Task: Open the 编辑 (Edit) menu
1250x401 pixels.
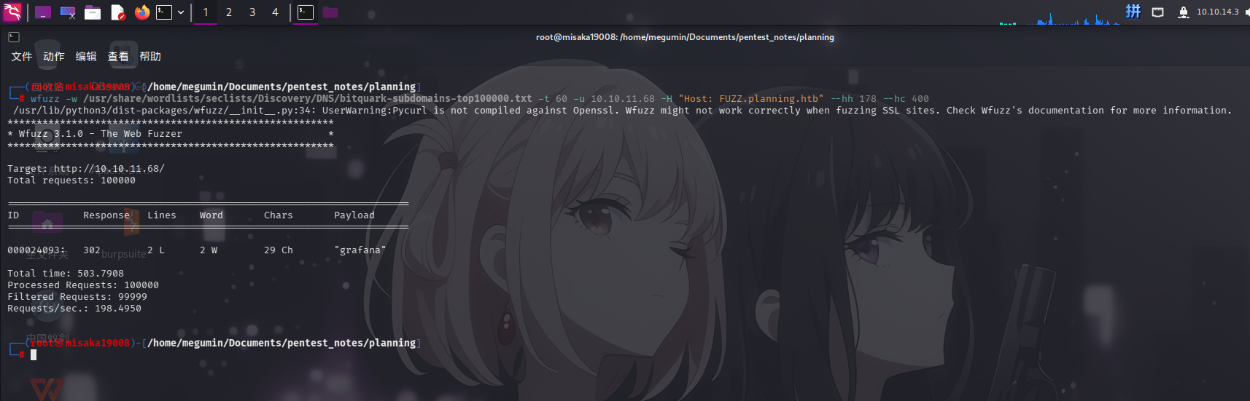Action: pos(86,56)
